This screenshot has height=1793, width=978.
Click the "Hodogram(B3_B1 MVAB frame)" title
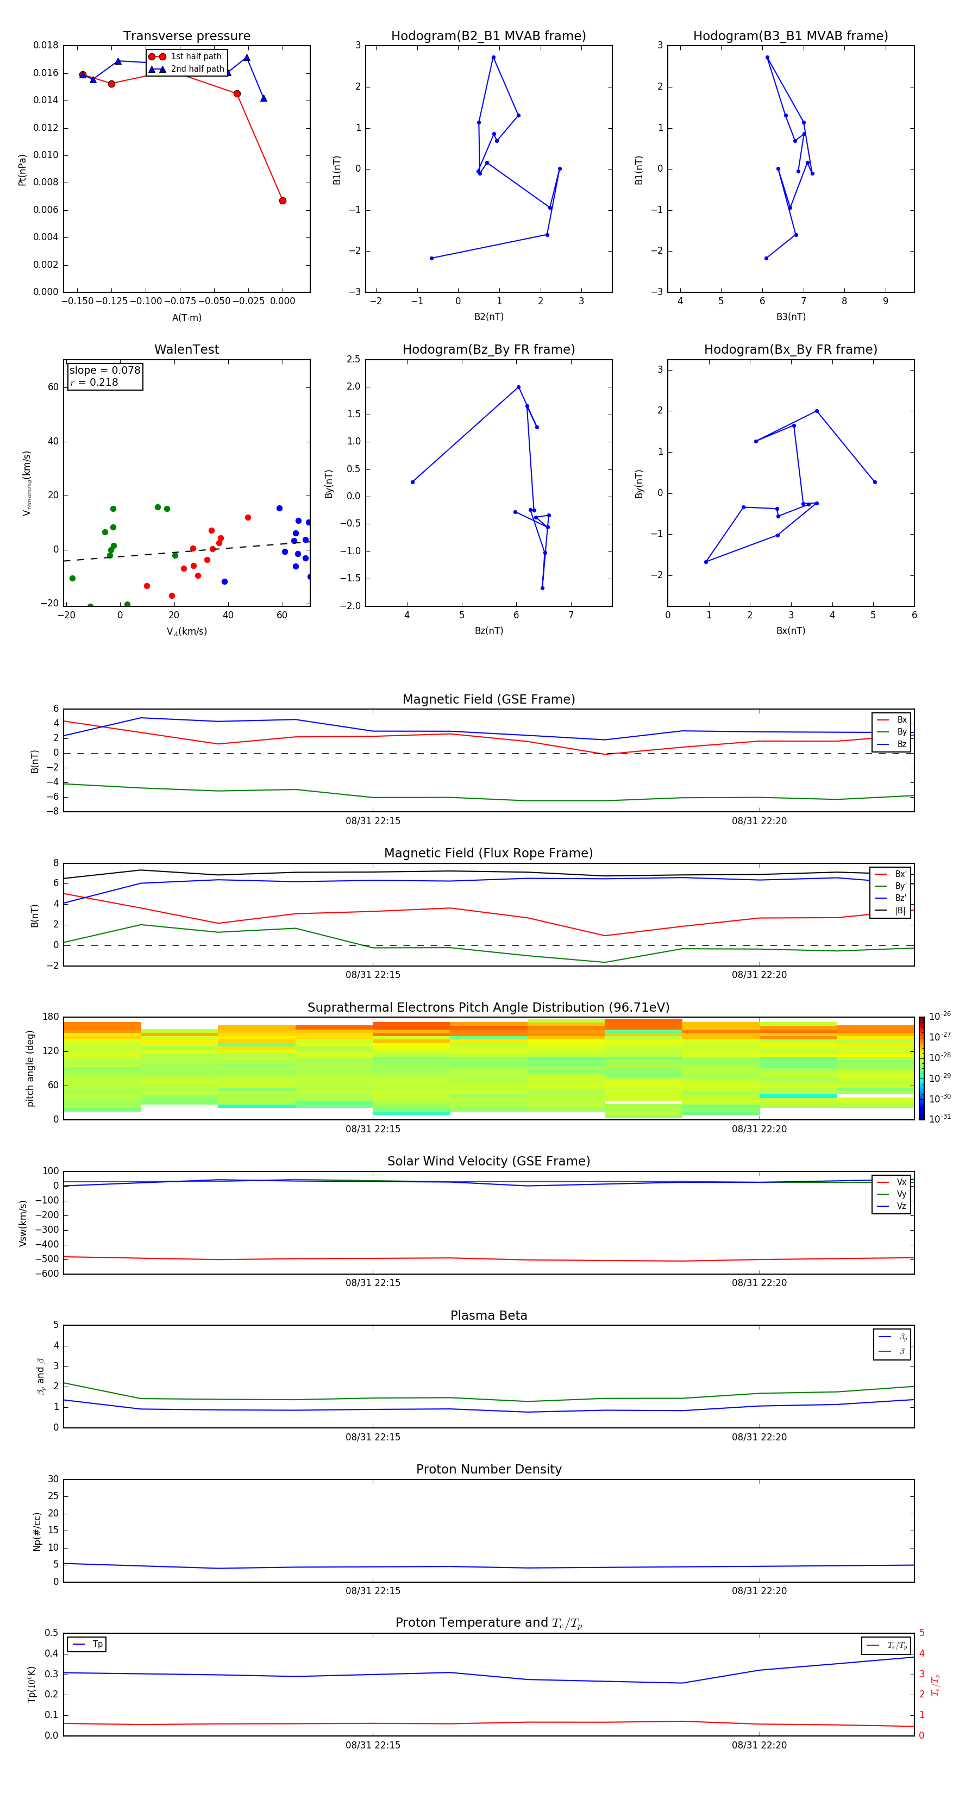click(791, 36)
